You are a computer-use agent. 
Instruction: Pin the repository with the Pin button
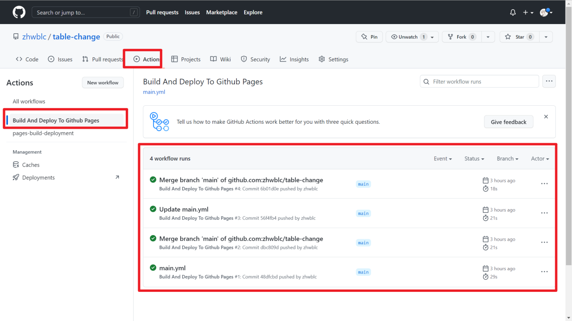369,37
